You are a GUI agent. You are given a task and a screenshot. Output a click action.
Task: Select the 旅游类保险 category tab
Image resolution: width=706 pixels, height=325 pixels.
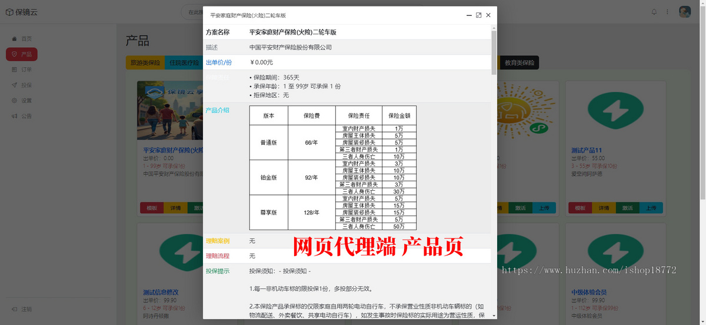point(145,62)
